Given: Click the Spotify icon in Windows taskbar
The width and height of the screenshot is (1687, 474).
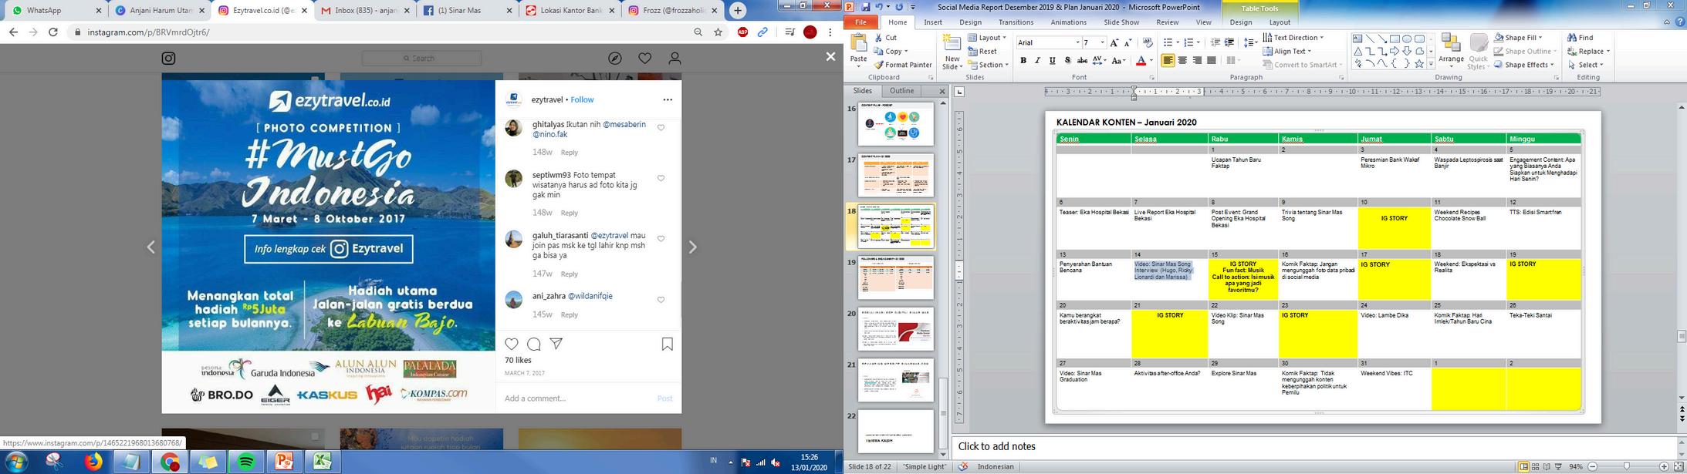Looking at the screenshot, I should (246, 462).
